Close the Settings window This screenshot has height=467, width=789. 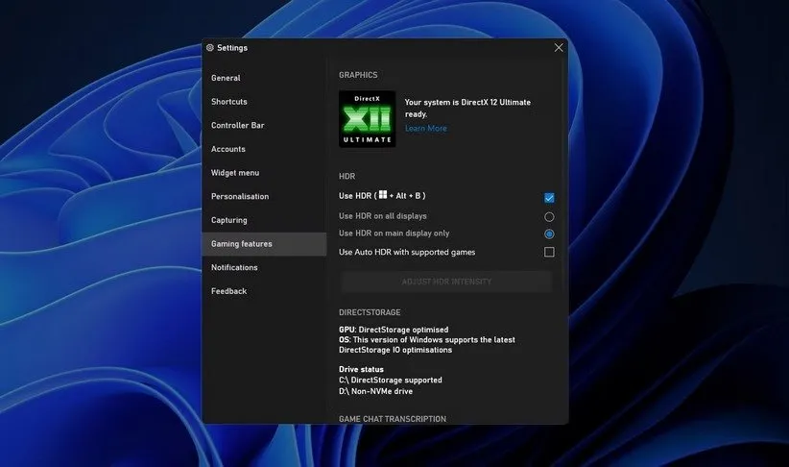(x=559, y=47)
